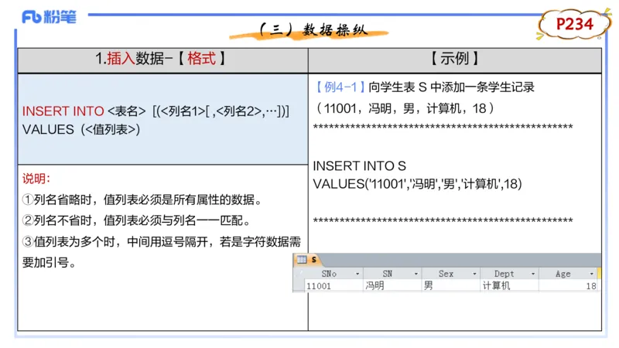This screenshot has width=619, height=348.
Task: Click the heading (三) 数据操纵
Action: pyautogui.click(x=314, y=29)
